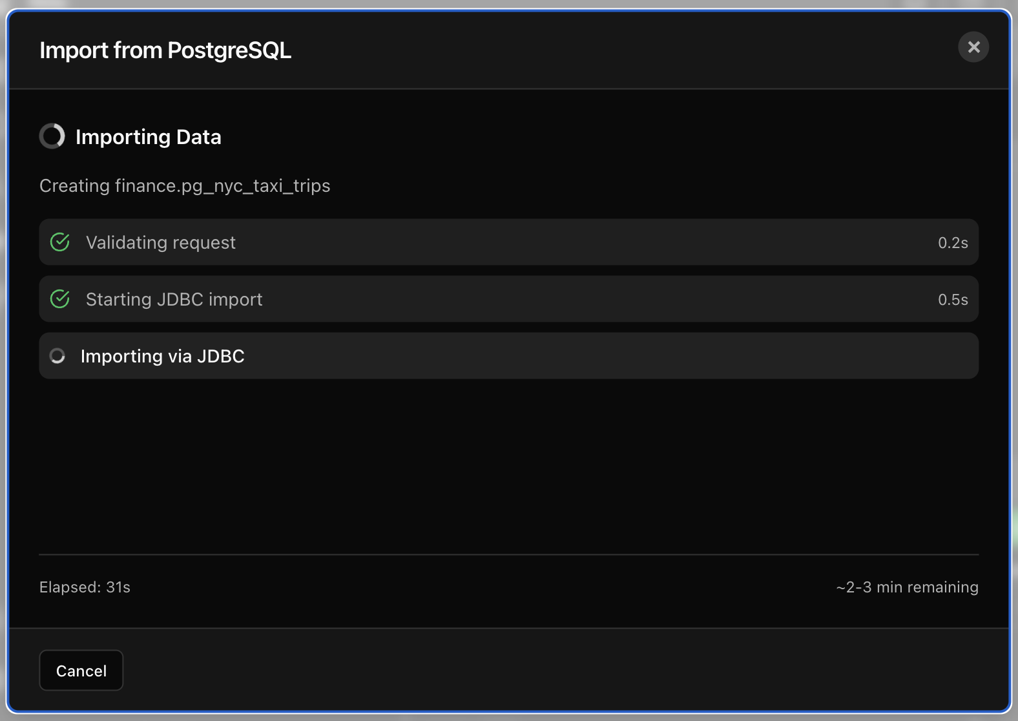Click the Importing Data heading
Viewport: 1018px width, 721px height.
[149, 137]
